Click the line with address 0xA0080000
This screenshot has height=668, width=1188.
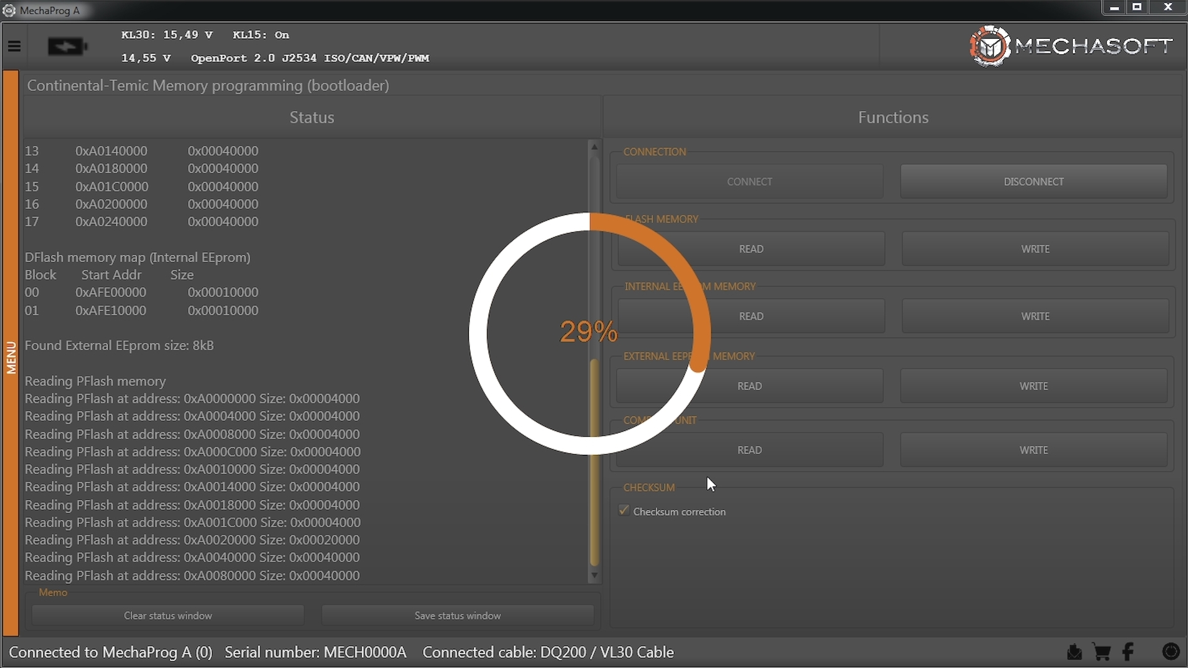pyautogui.click(x=192, y=575)
